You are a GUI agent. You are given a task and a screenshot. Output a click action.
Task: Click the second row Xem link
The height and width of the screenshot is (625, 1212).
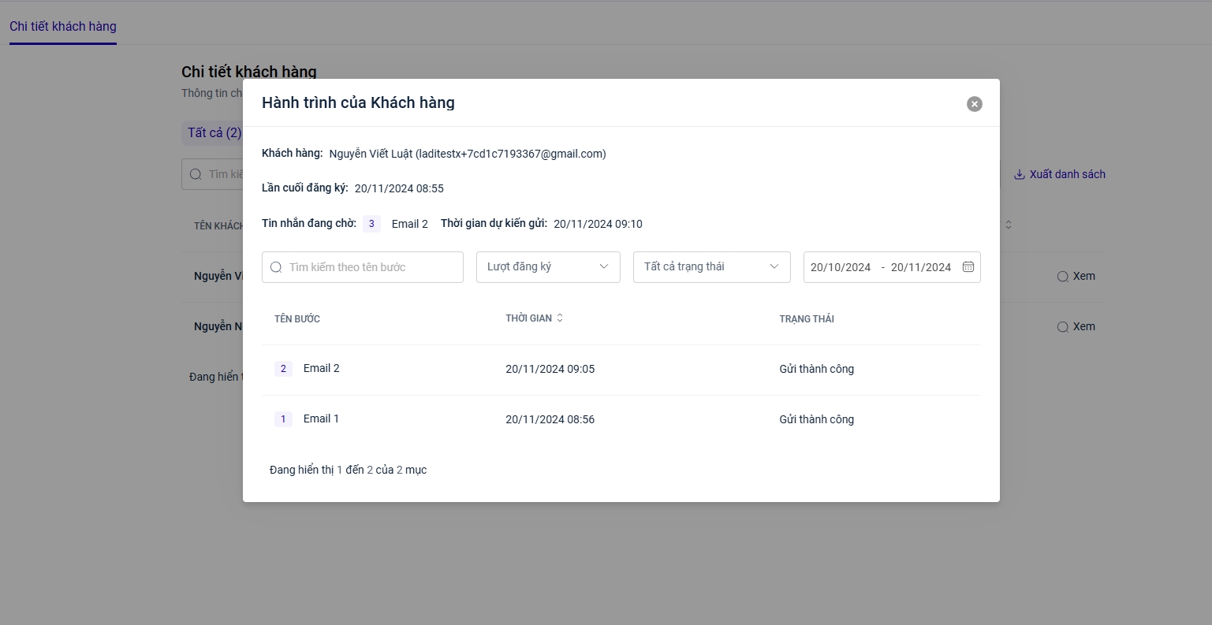click(1083, 326)
